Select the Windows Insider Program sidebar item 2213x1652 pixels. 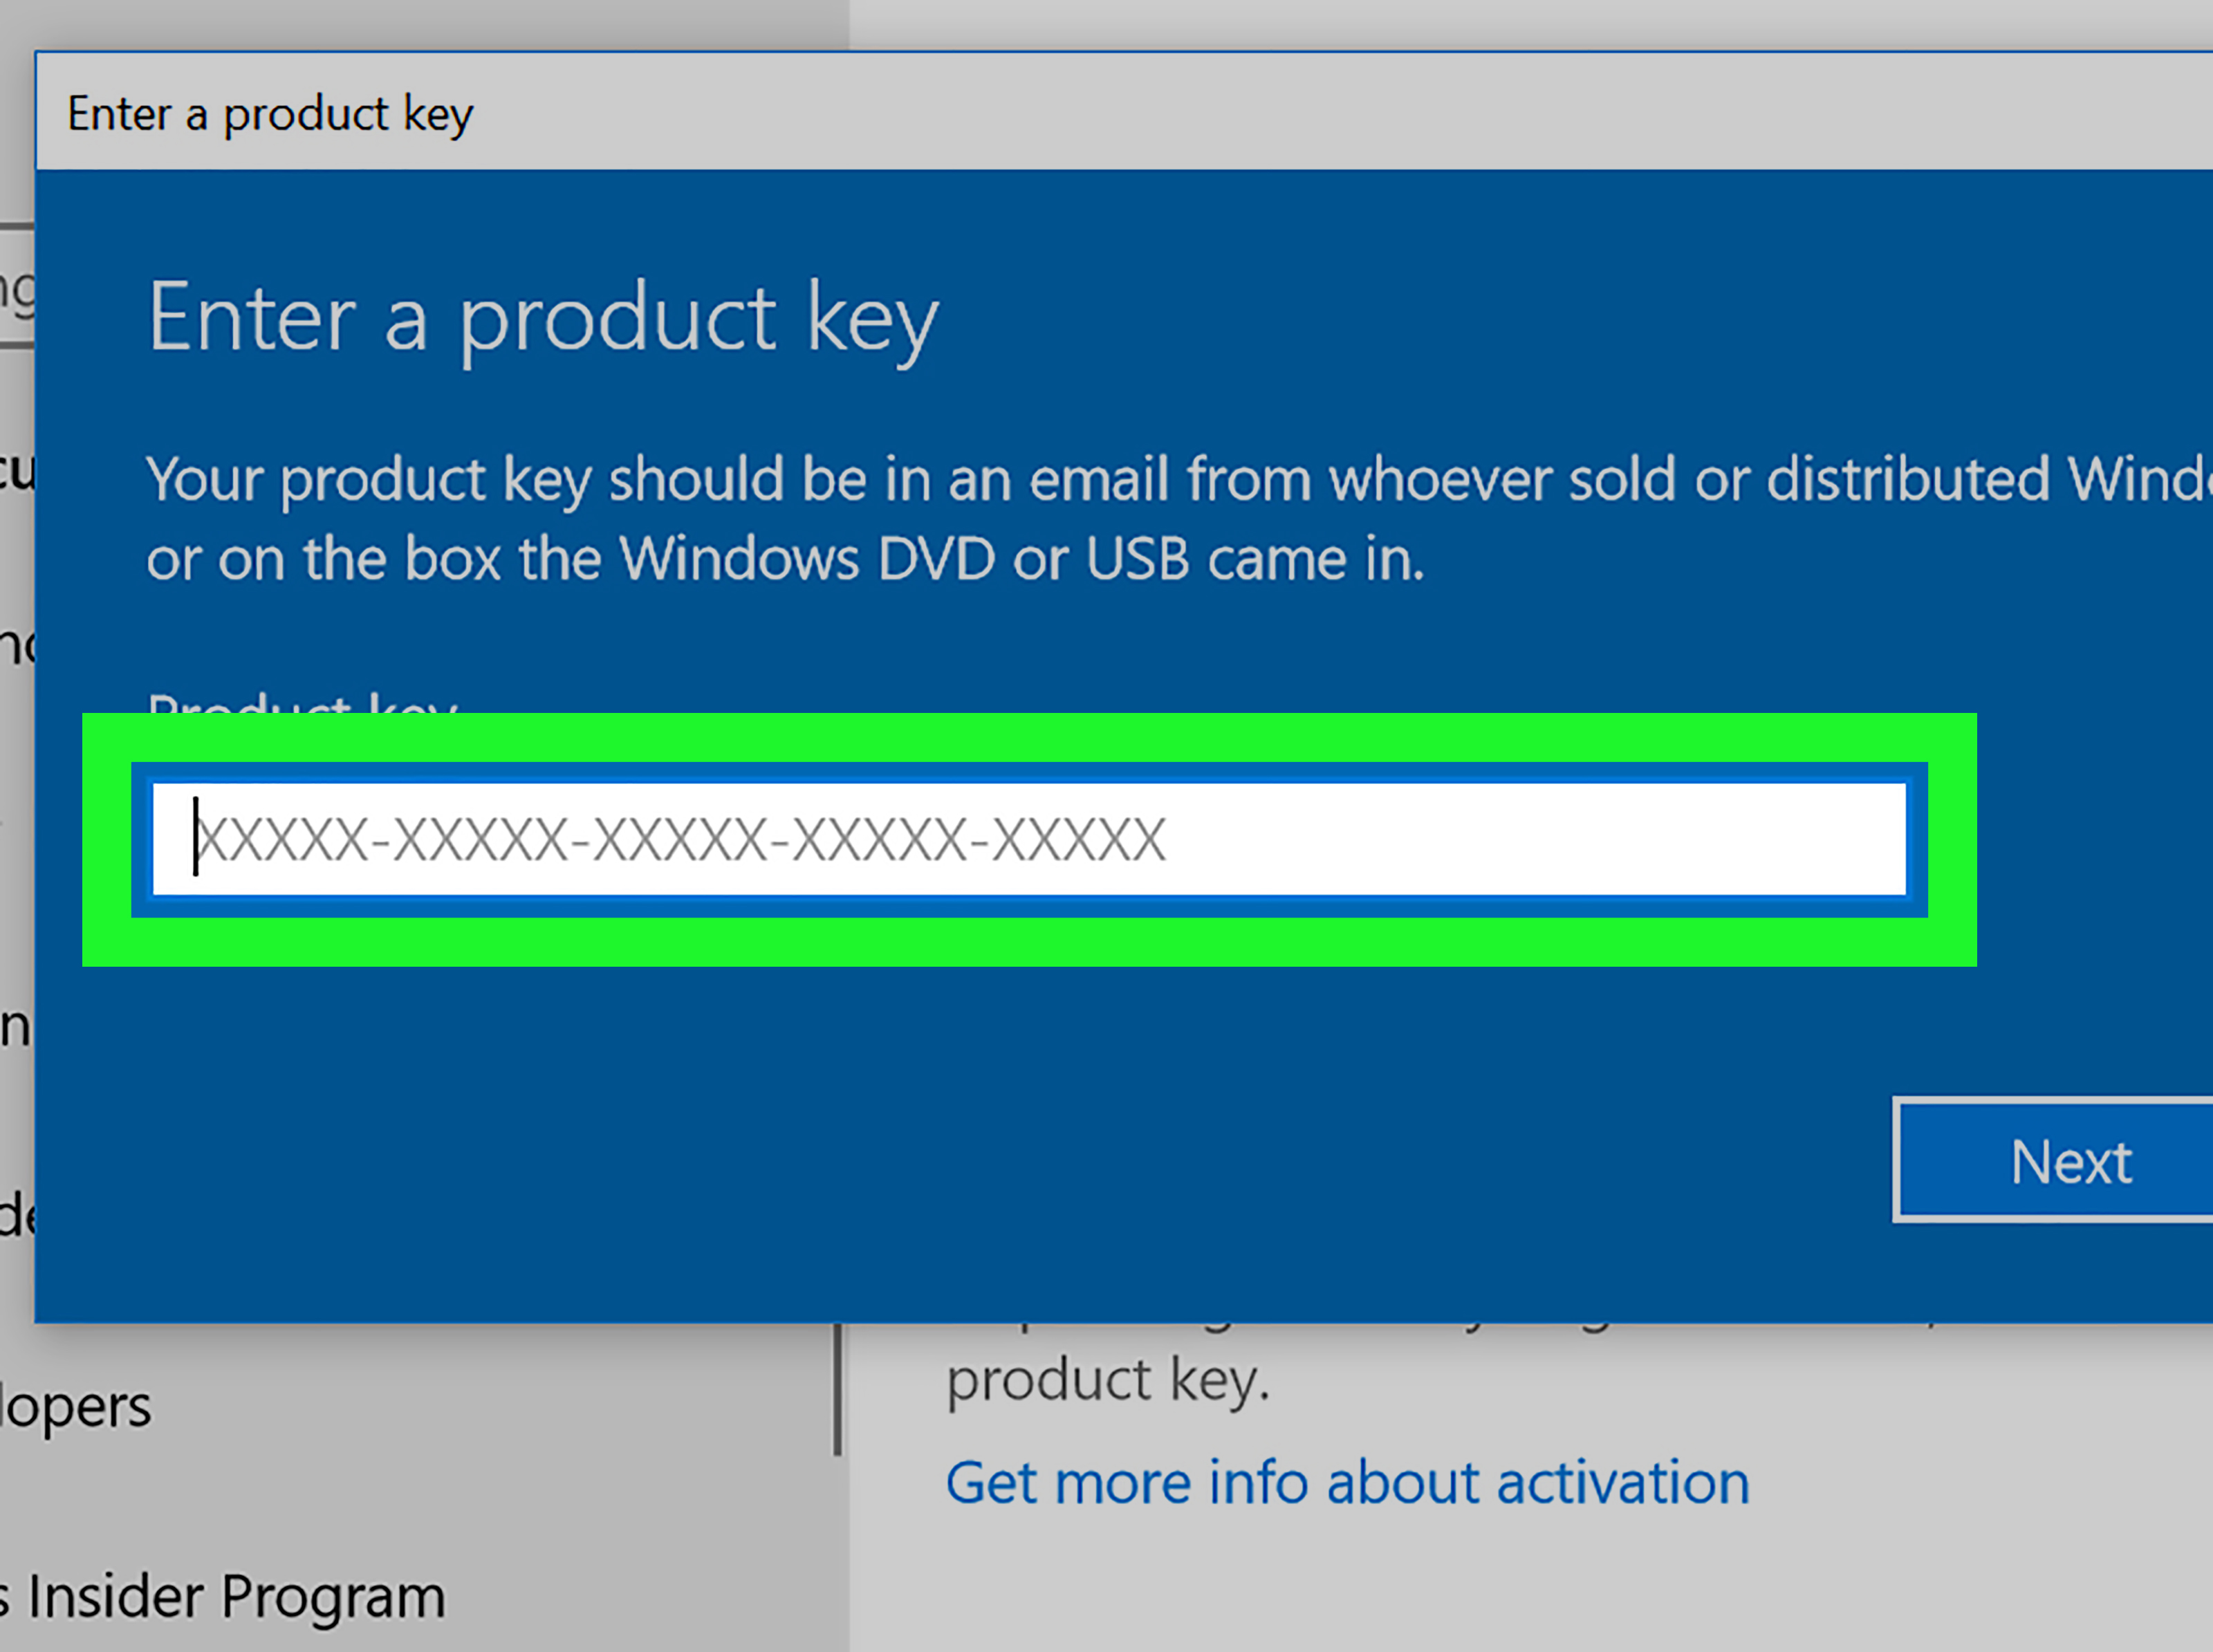pos(223,1597)
